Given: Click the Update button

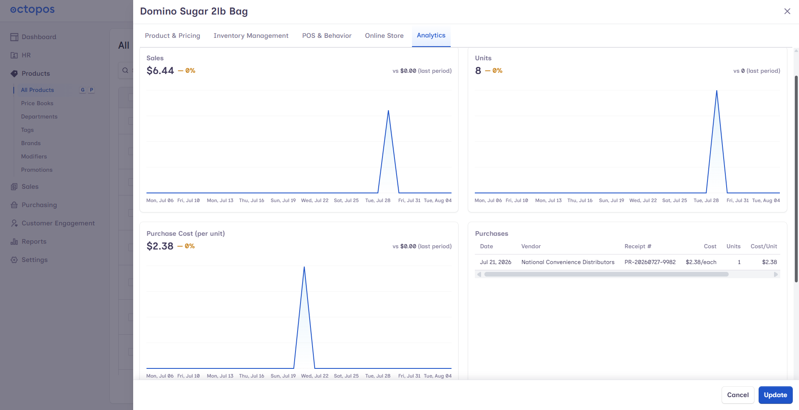Looking at the screenshot, I should point(775,395).
